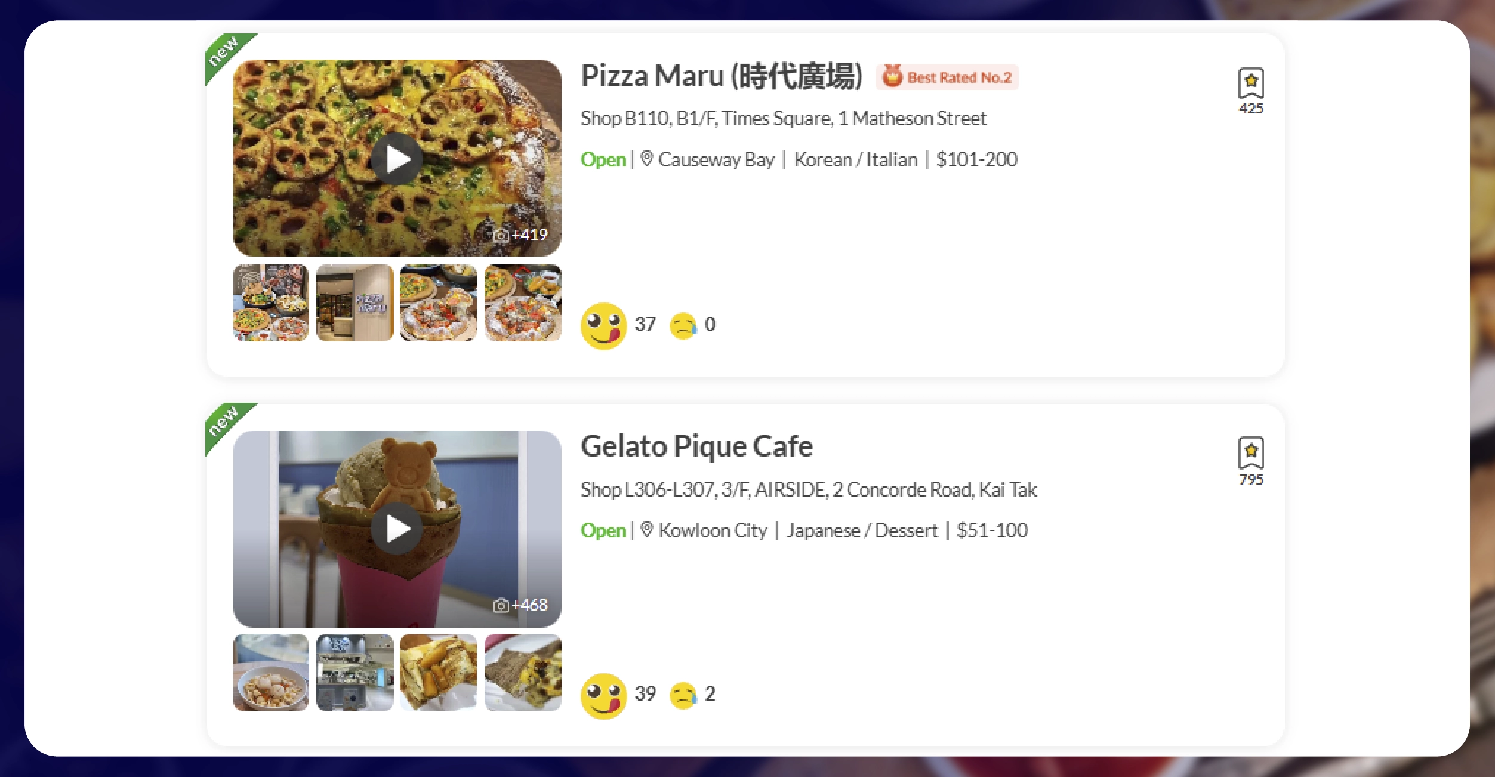1495x777 pixels.
Task: Filter by Korean / Italian cuisine
Action: (855, 160)
